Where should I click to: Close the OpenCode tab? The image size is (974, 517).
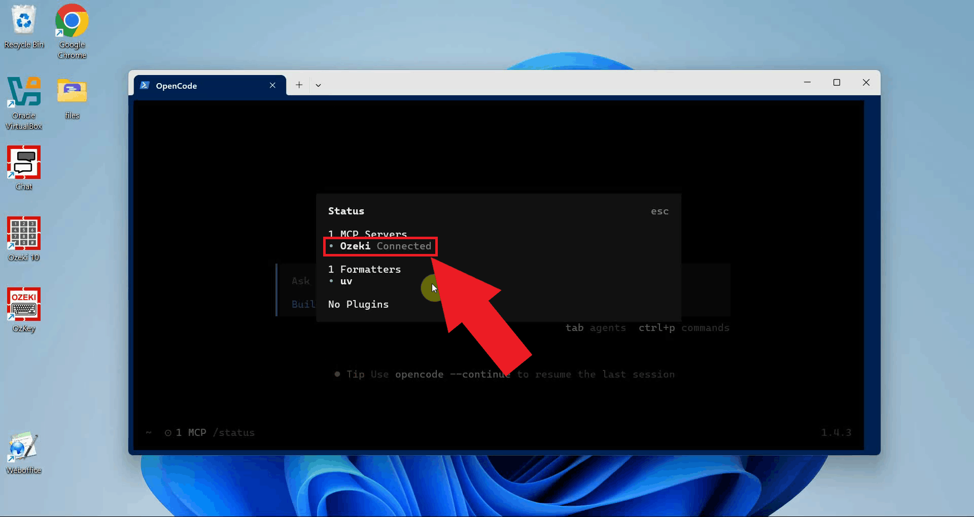(x=272, y=85)
